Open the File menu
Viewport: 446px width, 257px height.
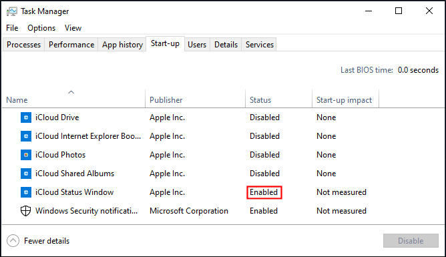point(12,28)
